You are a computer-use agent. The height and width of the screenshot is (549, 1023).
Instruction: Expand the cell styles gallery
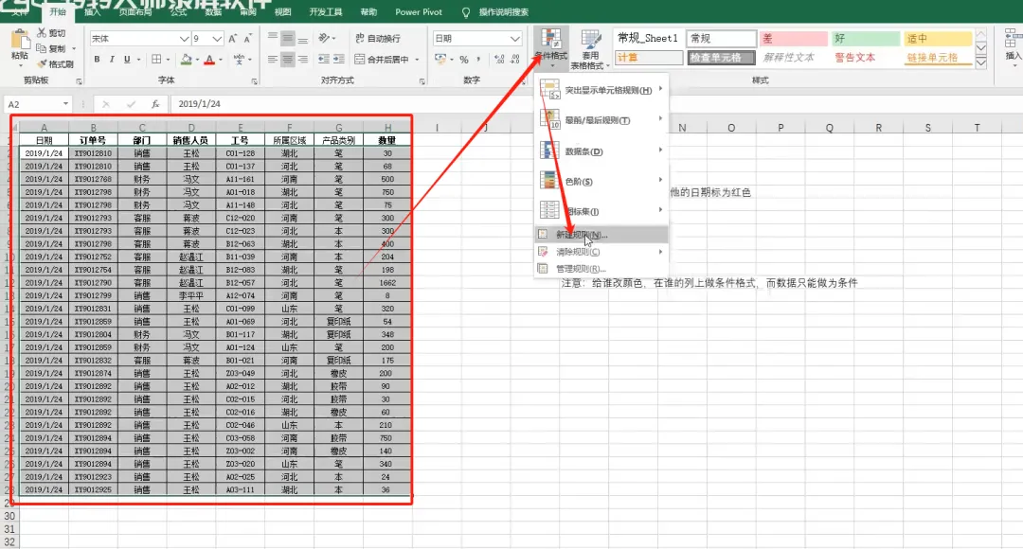981,62
